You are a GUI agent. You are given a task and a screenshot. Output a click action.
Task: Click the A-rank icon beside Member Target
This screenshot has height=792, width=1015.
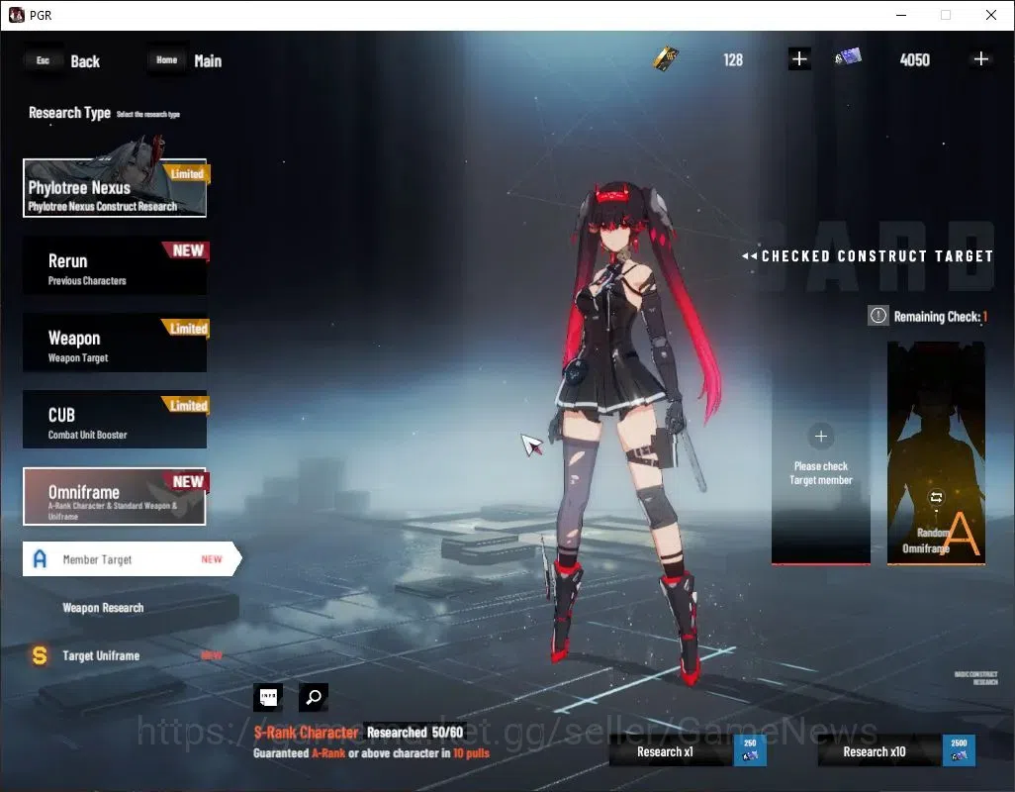point(40,559)
